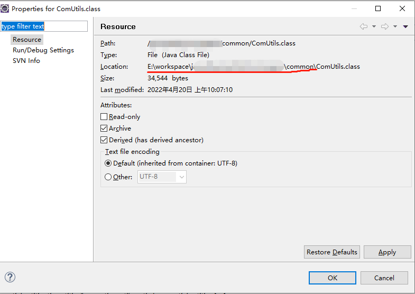Click the Eclipse icon in title bar
Screen dimensions: 415x294
point(5,8)
